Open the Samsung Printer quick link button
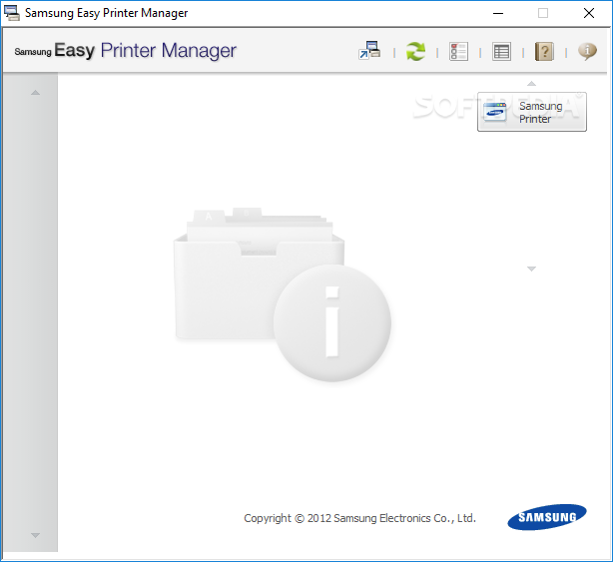613x562 pixels. [x=532, y=112]
